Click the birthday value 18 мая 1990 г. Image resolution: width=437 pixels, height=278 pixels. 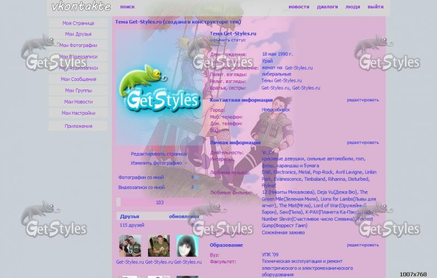click(277, 54)
